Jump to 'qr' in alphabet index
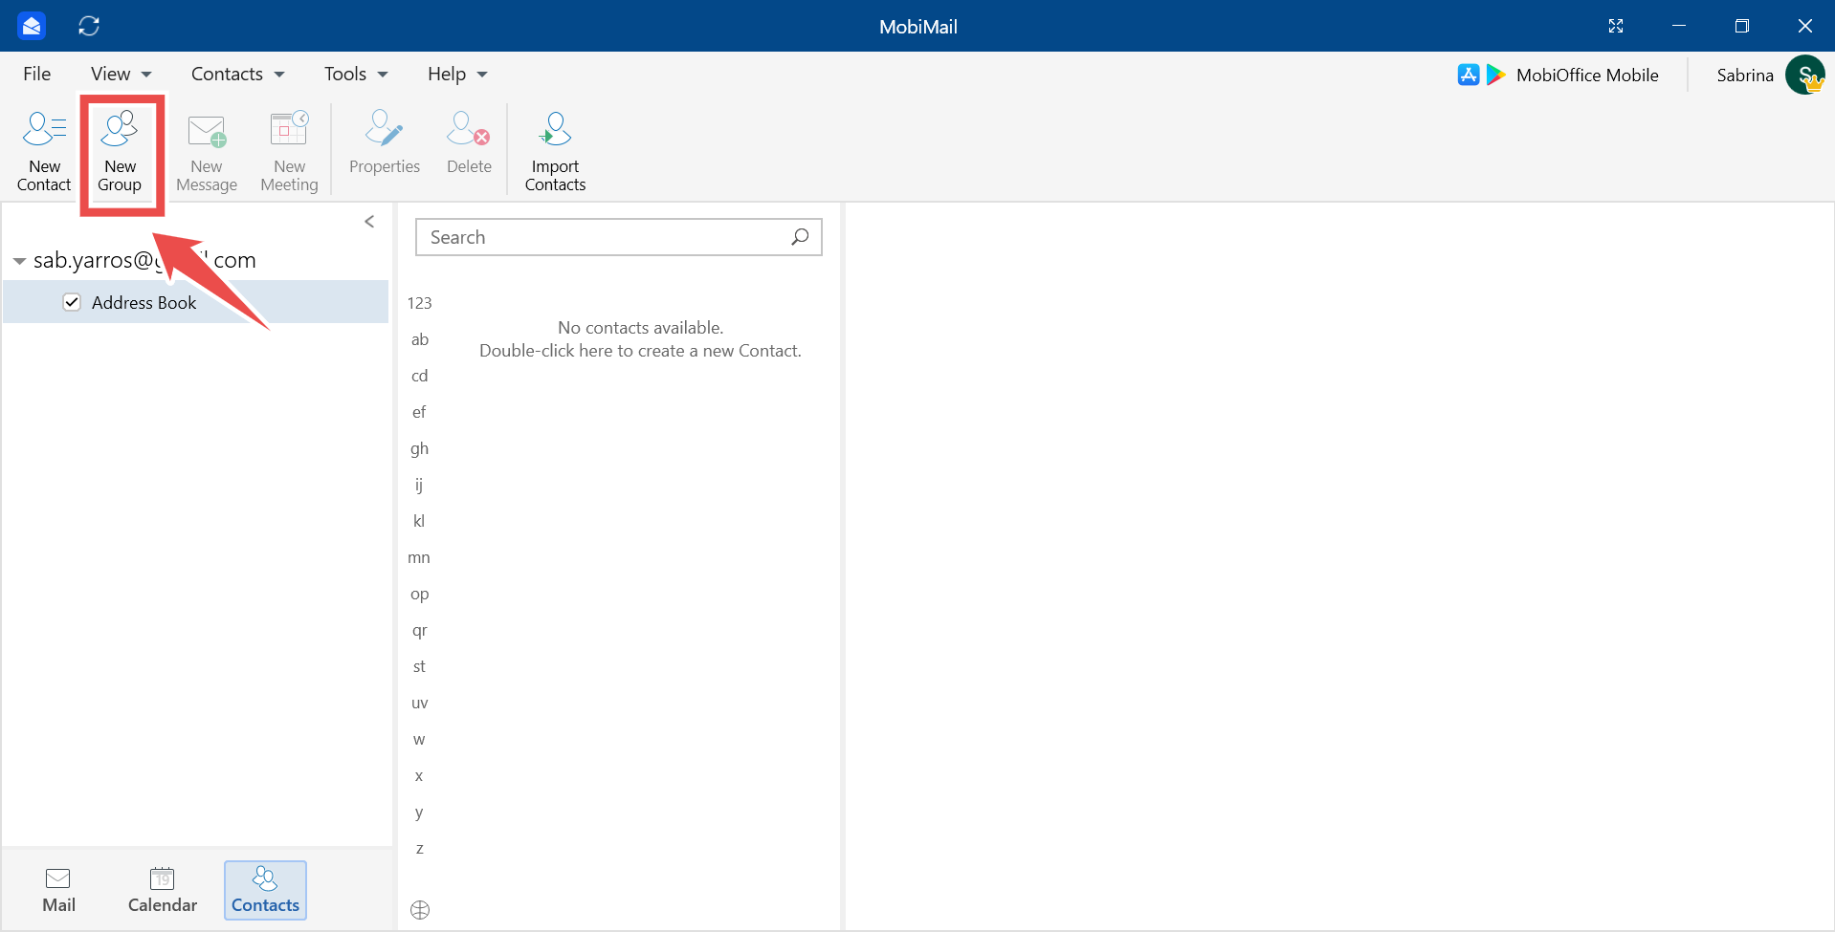This screenshot has width=1835, height=932. coord(419,630)
